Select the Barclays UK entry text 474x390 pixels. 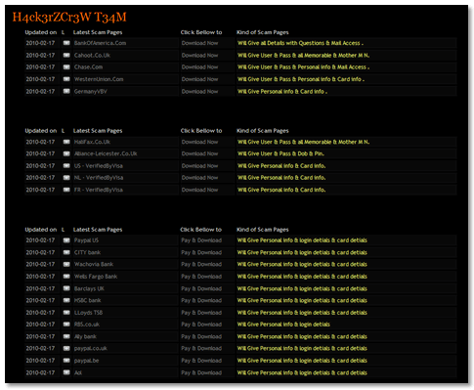click(x=89, y=288)
